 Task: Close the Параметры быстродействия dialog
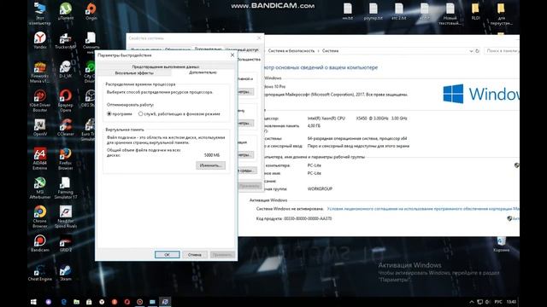pos(232,55)
